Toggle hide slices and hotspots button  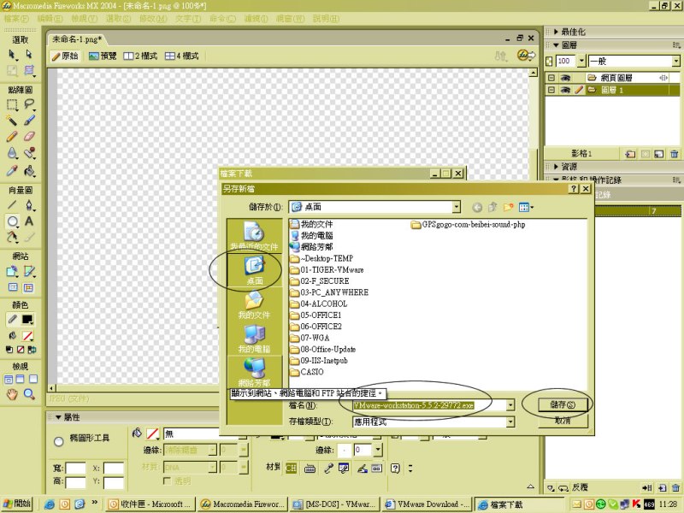(x=13, y=287)
